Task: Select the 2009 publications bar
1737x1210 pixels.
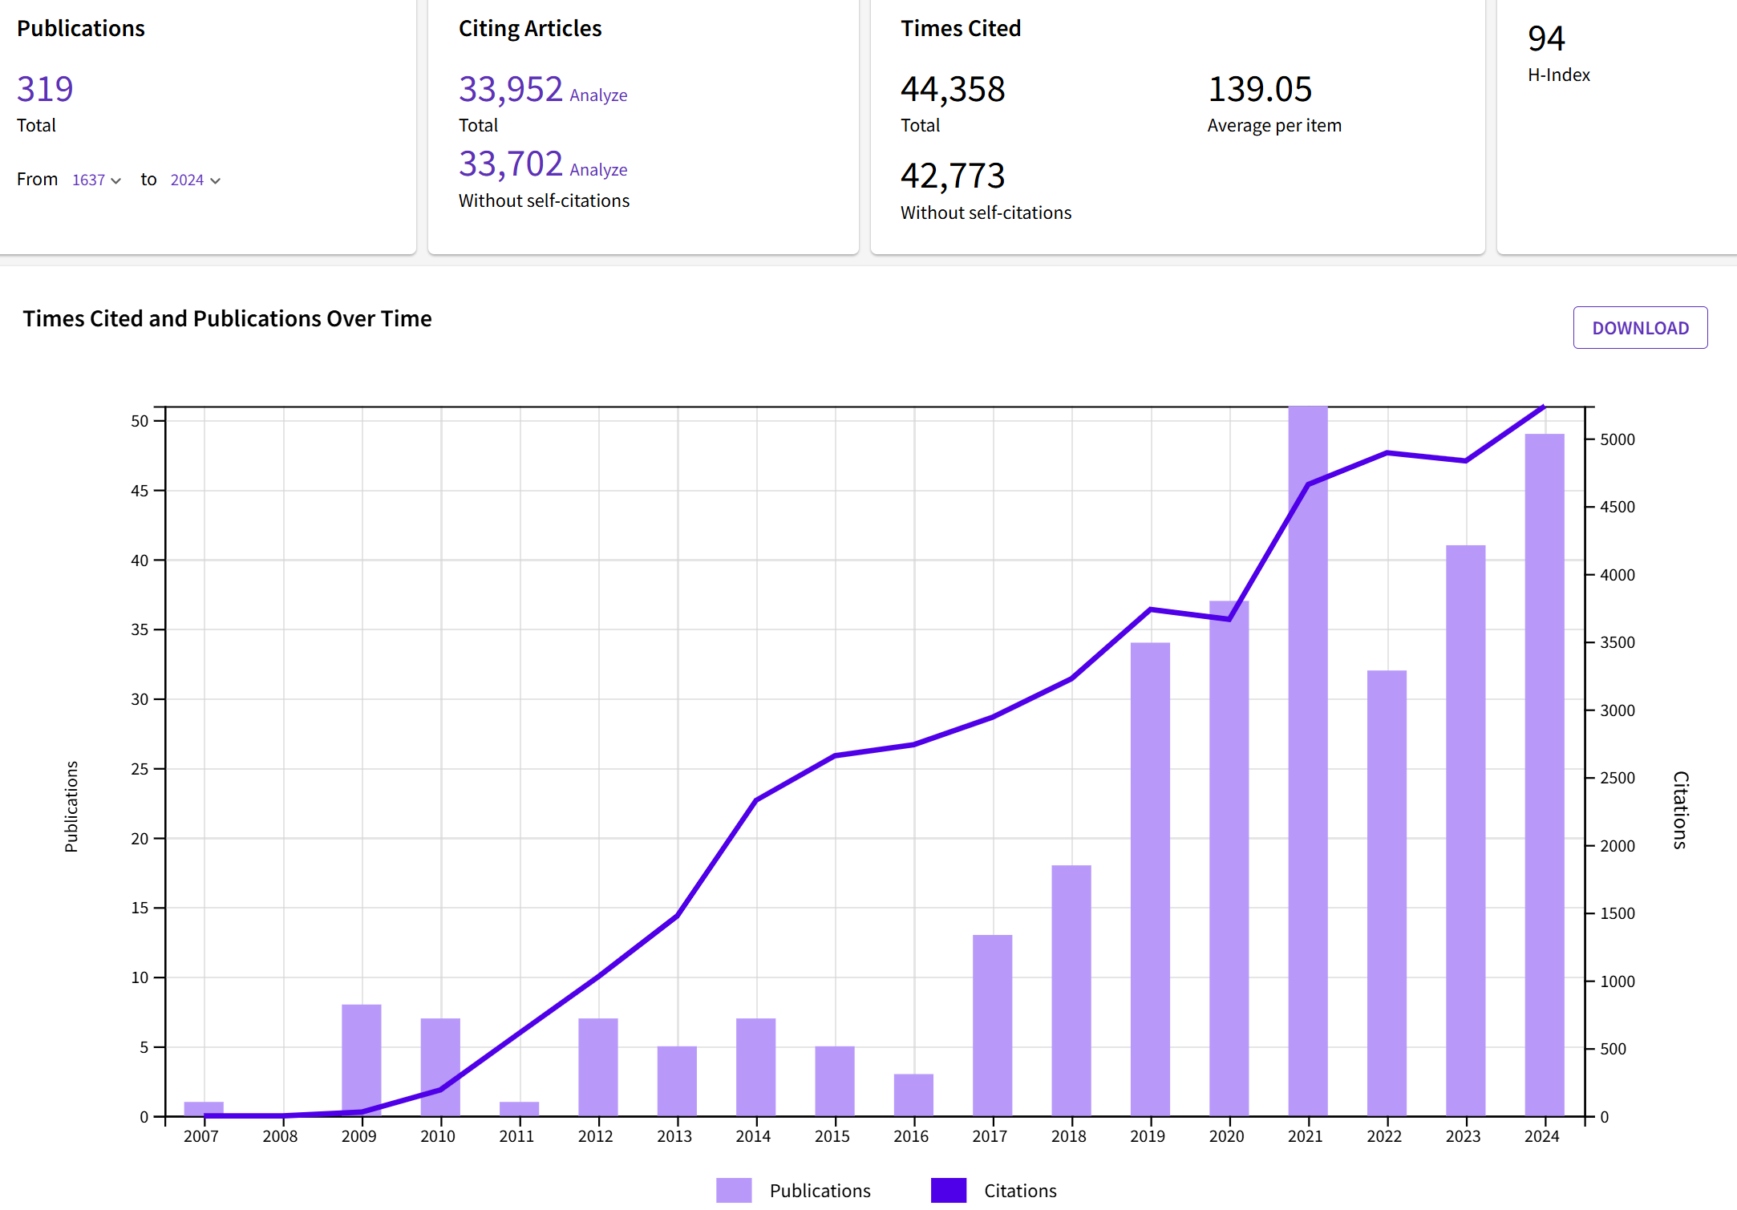Action: click(362, 1060)
